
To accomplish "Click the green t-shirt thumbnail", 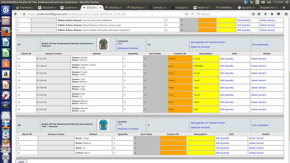I will click(103, 44).
